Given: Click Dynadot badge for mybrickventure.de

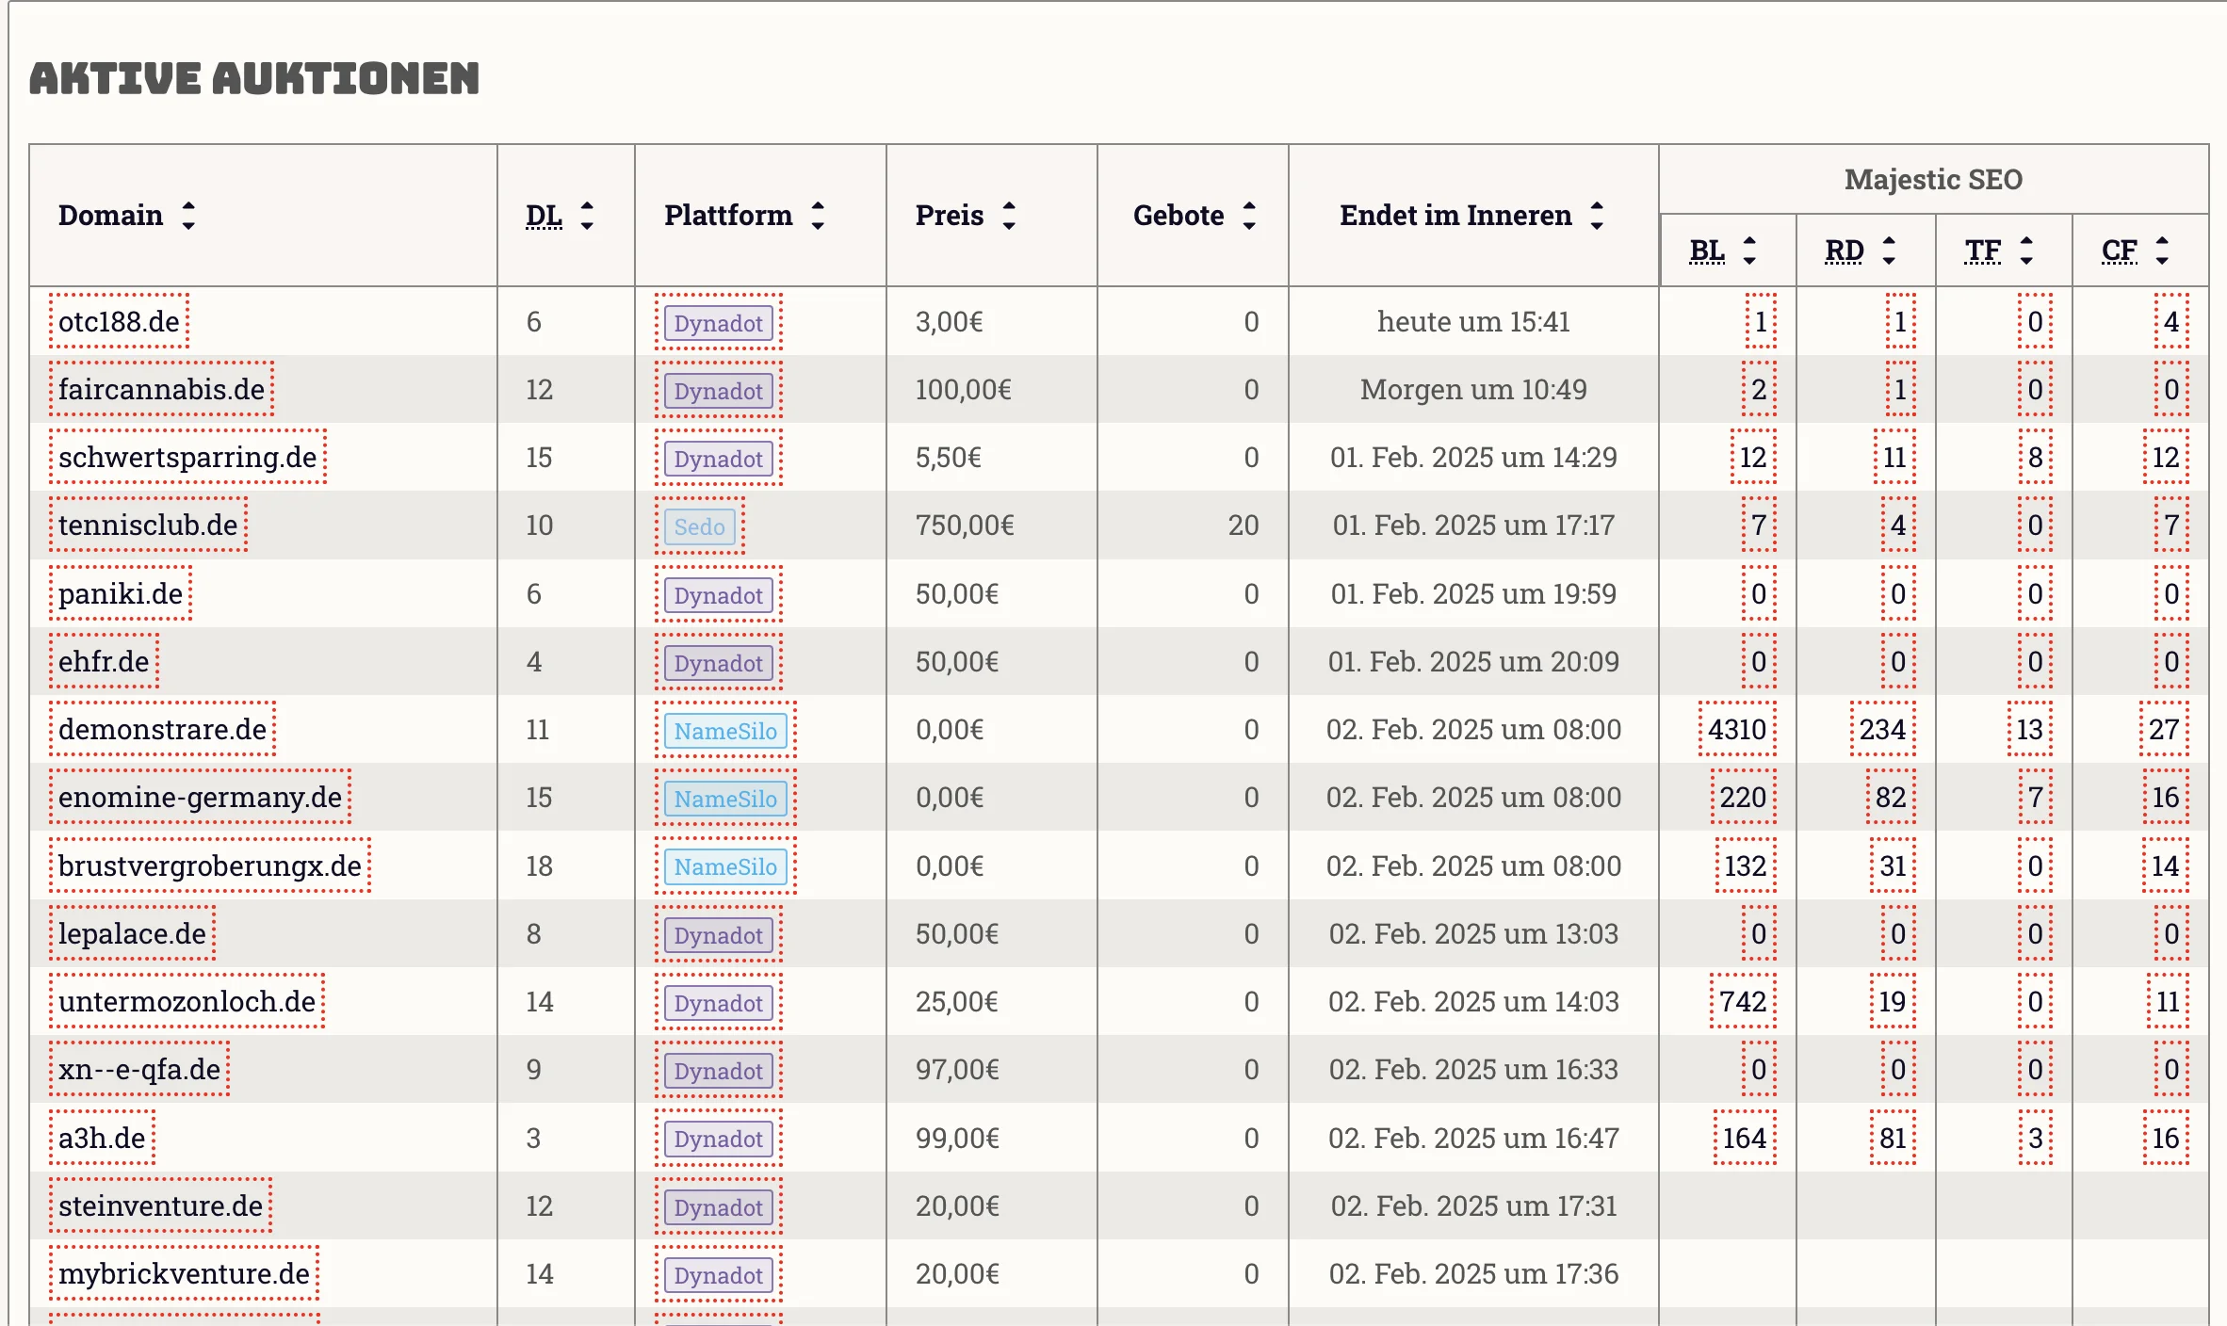Looking at the screenshot, I should (x=719, y=1275).
